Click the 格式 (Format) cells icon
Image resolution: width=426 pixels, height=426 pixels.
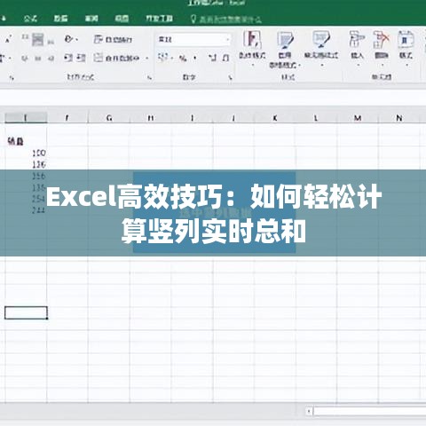(406, 39)
